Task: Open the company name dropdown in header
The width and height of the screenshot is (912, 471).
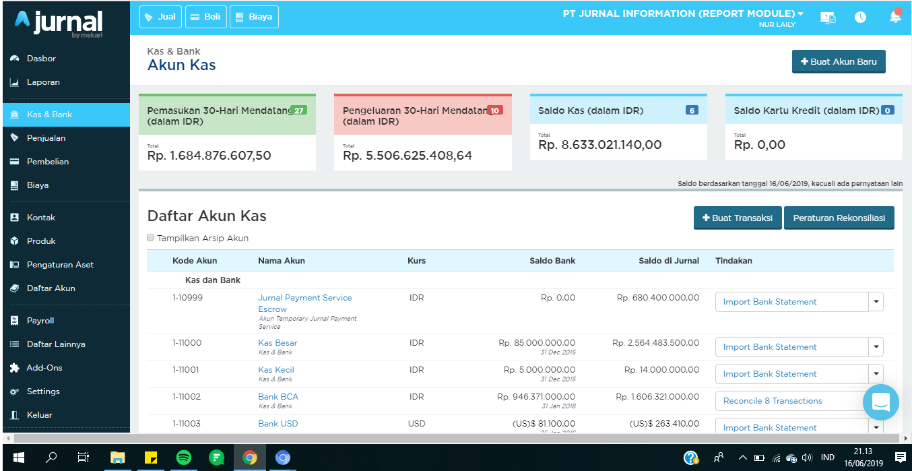Action: pyautogui.click(x=683, y=13)
